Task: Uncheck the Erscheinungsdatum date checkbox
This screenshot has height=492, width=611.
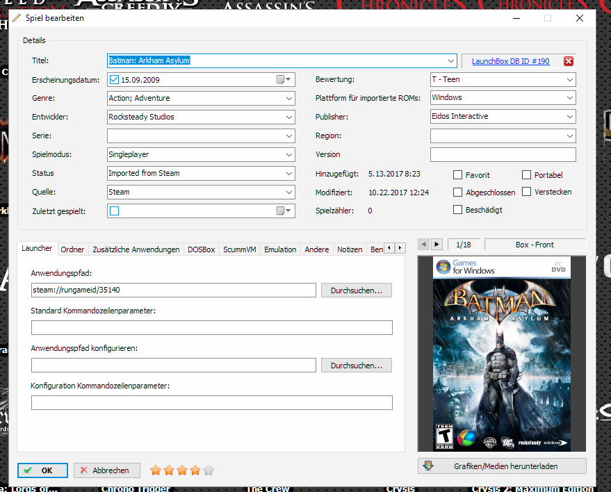Action: (x=114, y=79)
